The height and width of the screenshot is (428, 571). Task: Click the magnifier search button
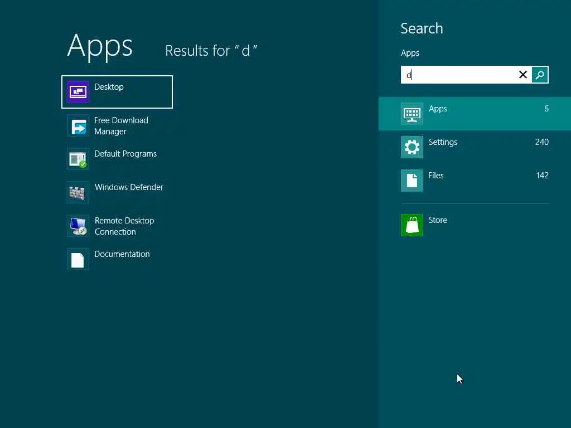coord(540,75)
